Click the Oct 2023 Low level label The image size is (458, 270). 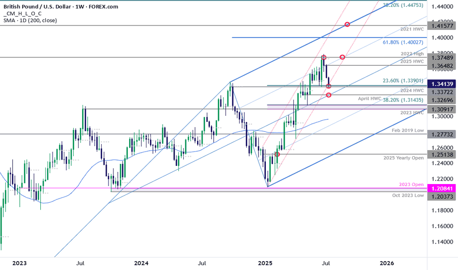[408, 195]
